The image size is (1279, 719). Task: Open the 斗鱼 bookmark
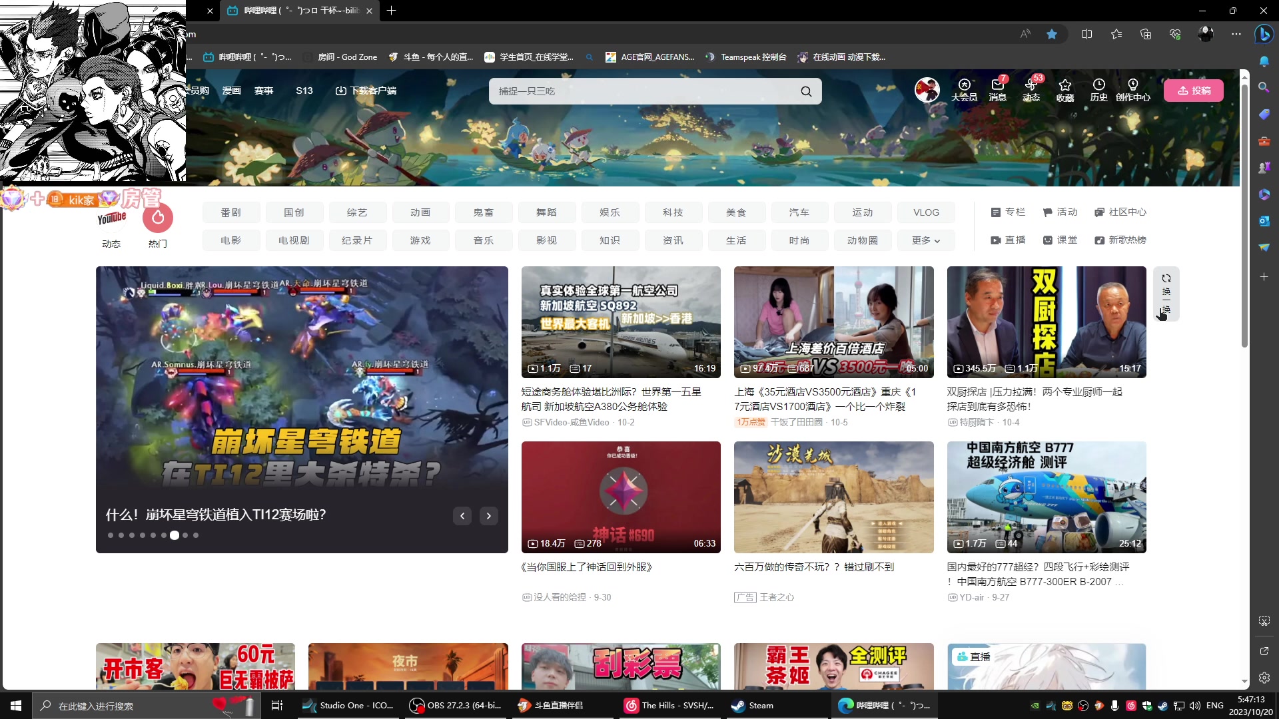pos(430,57)
